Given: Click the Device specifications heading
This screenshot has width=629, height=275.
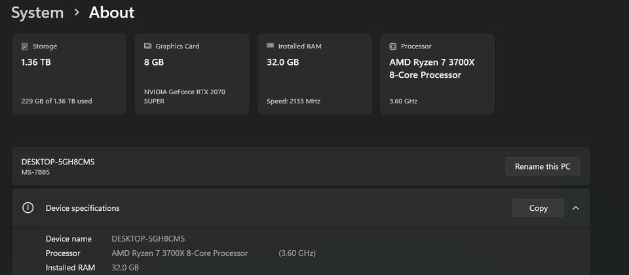Looking at the screenshot, I should pos(83,208).
